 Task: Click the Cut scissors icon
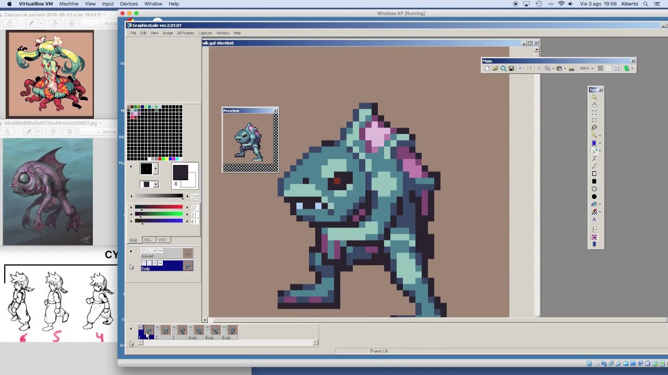tap(539, 68)
